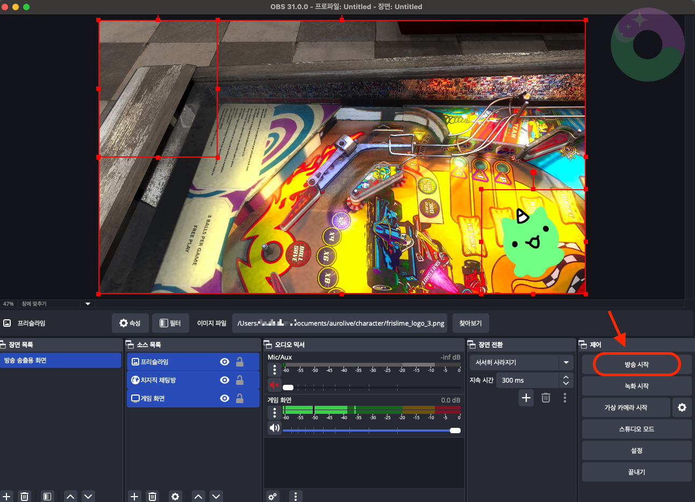Unmute Mic/Aux with the red speaker icon
695x502 pixels.
tap(275, 385)
